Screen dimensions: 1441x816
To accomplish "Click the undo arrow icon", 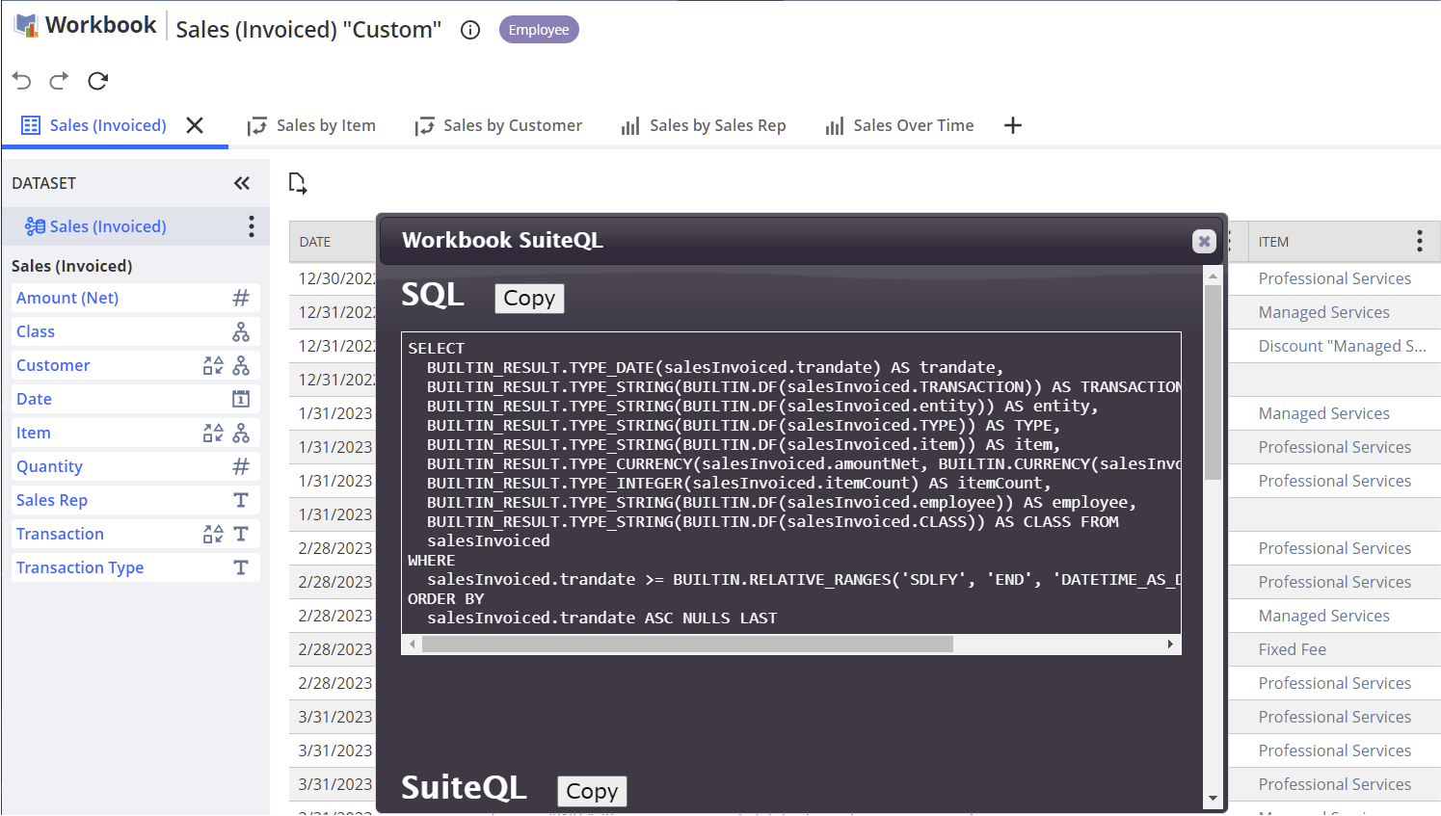I will (x=22, y=81).
